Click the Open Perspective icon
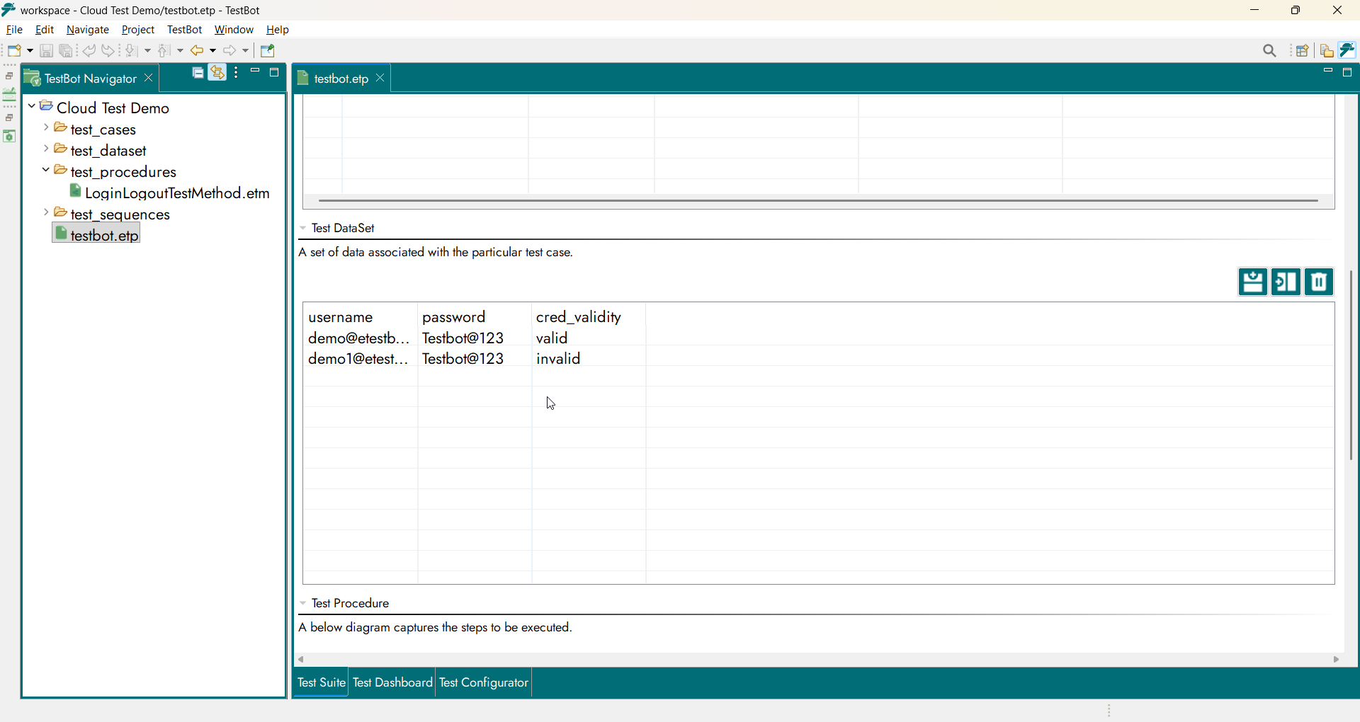 [x=1302, y=51]
